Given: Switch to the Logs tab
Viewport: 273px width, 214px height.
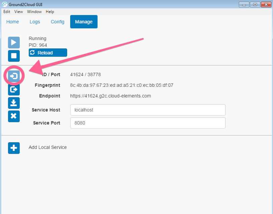Looking at the screenshot, I should pos(35,22).
